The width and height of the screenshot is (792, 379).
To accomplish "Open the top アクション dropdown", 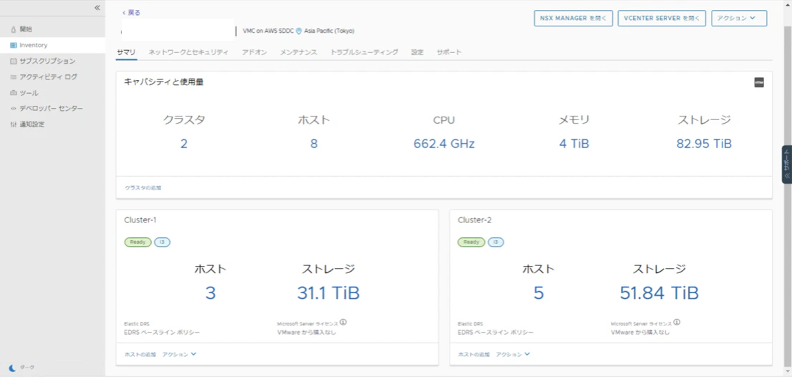I will tap(739, 18).
